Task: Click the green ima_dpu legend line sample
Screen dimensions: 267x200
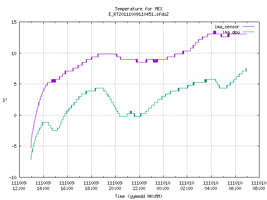Action: tap(248, 32)
